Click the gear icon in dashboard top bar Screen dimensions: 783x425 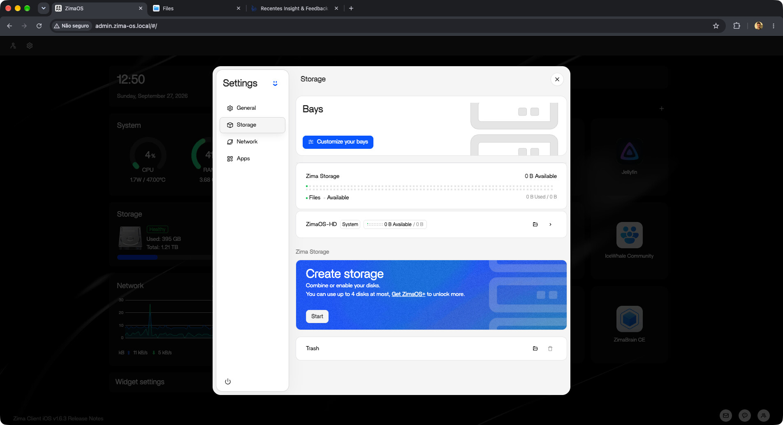coord(30,46)
